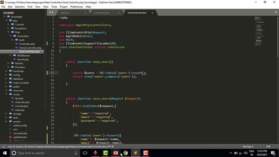Expand the public folder
279x157 pixels.
(6, 87)
